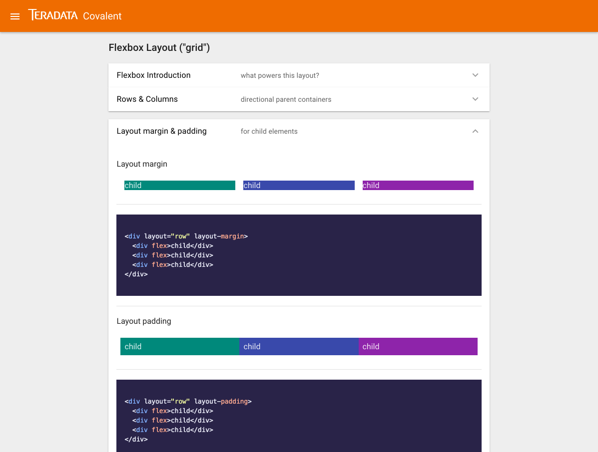The image size is (598, 452).
Task: Click the 'Layout padding' section heading
Action: (x=143, y=321)
